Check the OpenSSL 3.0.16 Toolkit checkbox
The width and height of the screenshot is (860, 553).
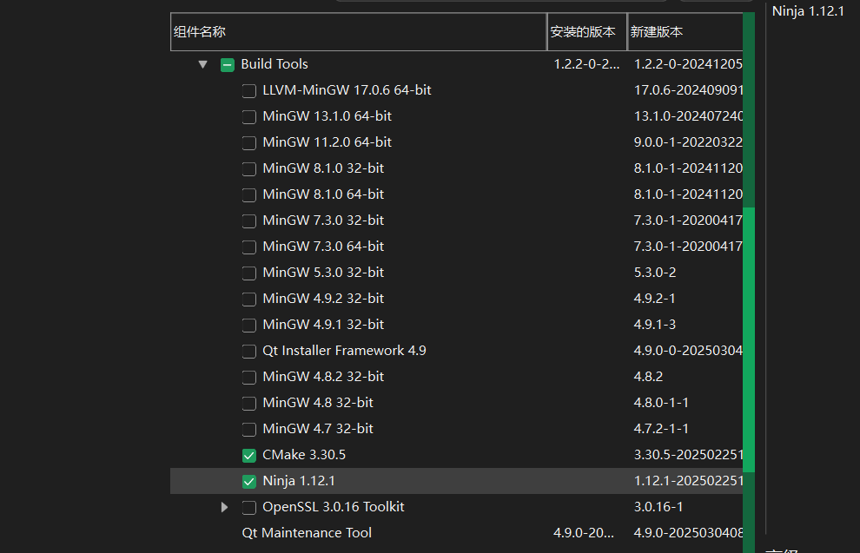[249, 508]
